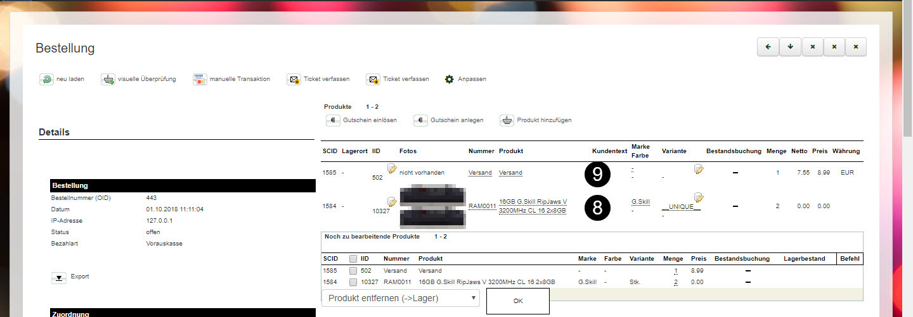913x317 pixels.
Task: Click the neu laden reload icon
Action: (x=46, y=80)
